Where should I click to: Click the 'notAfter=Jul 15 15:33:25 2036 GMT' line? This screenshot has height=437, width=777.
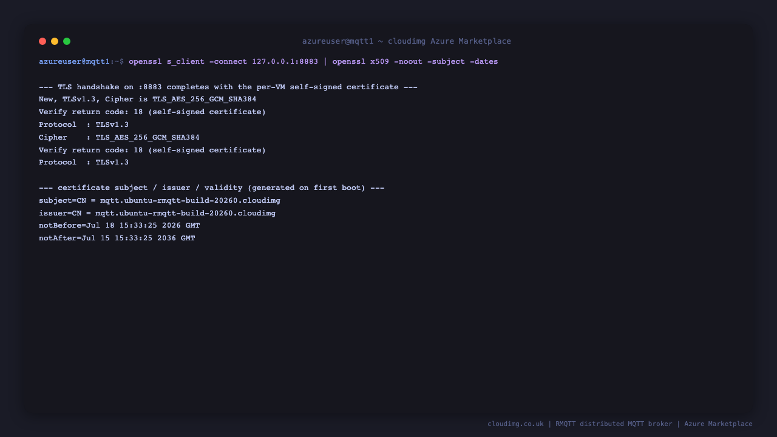pyautogui.click(x=117, y=239)
